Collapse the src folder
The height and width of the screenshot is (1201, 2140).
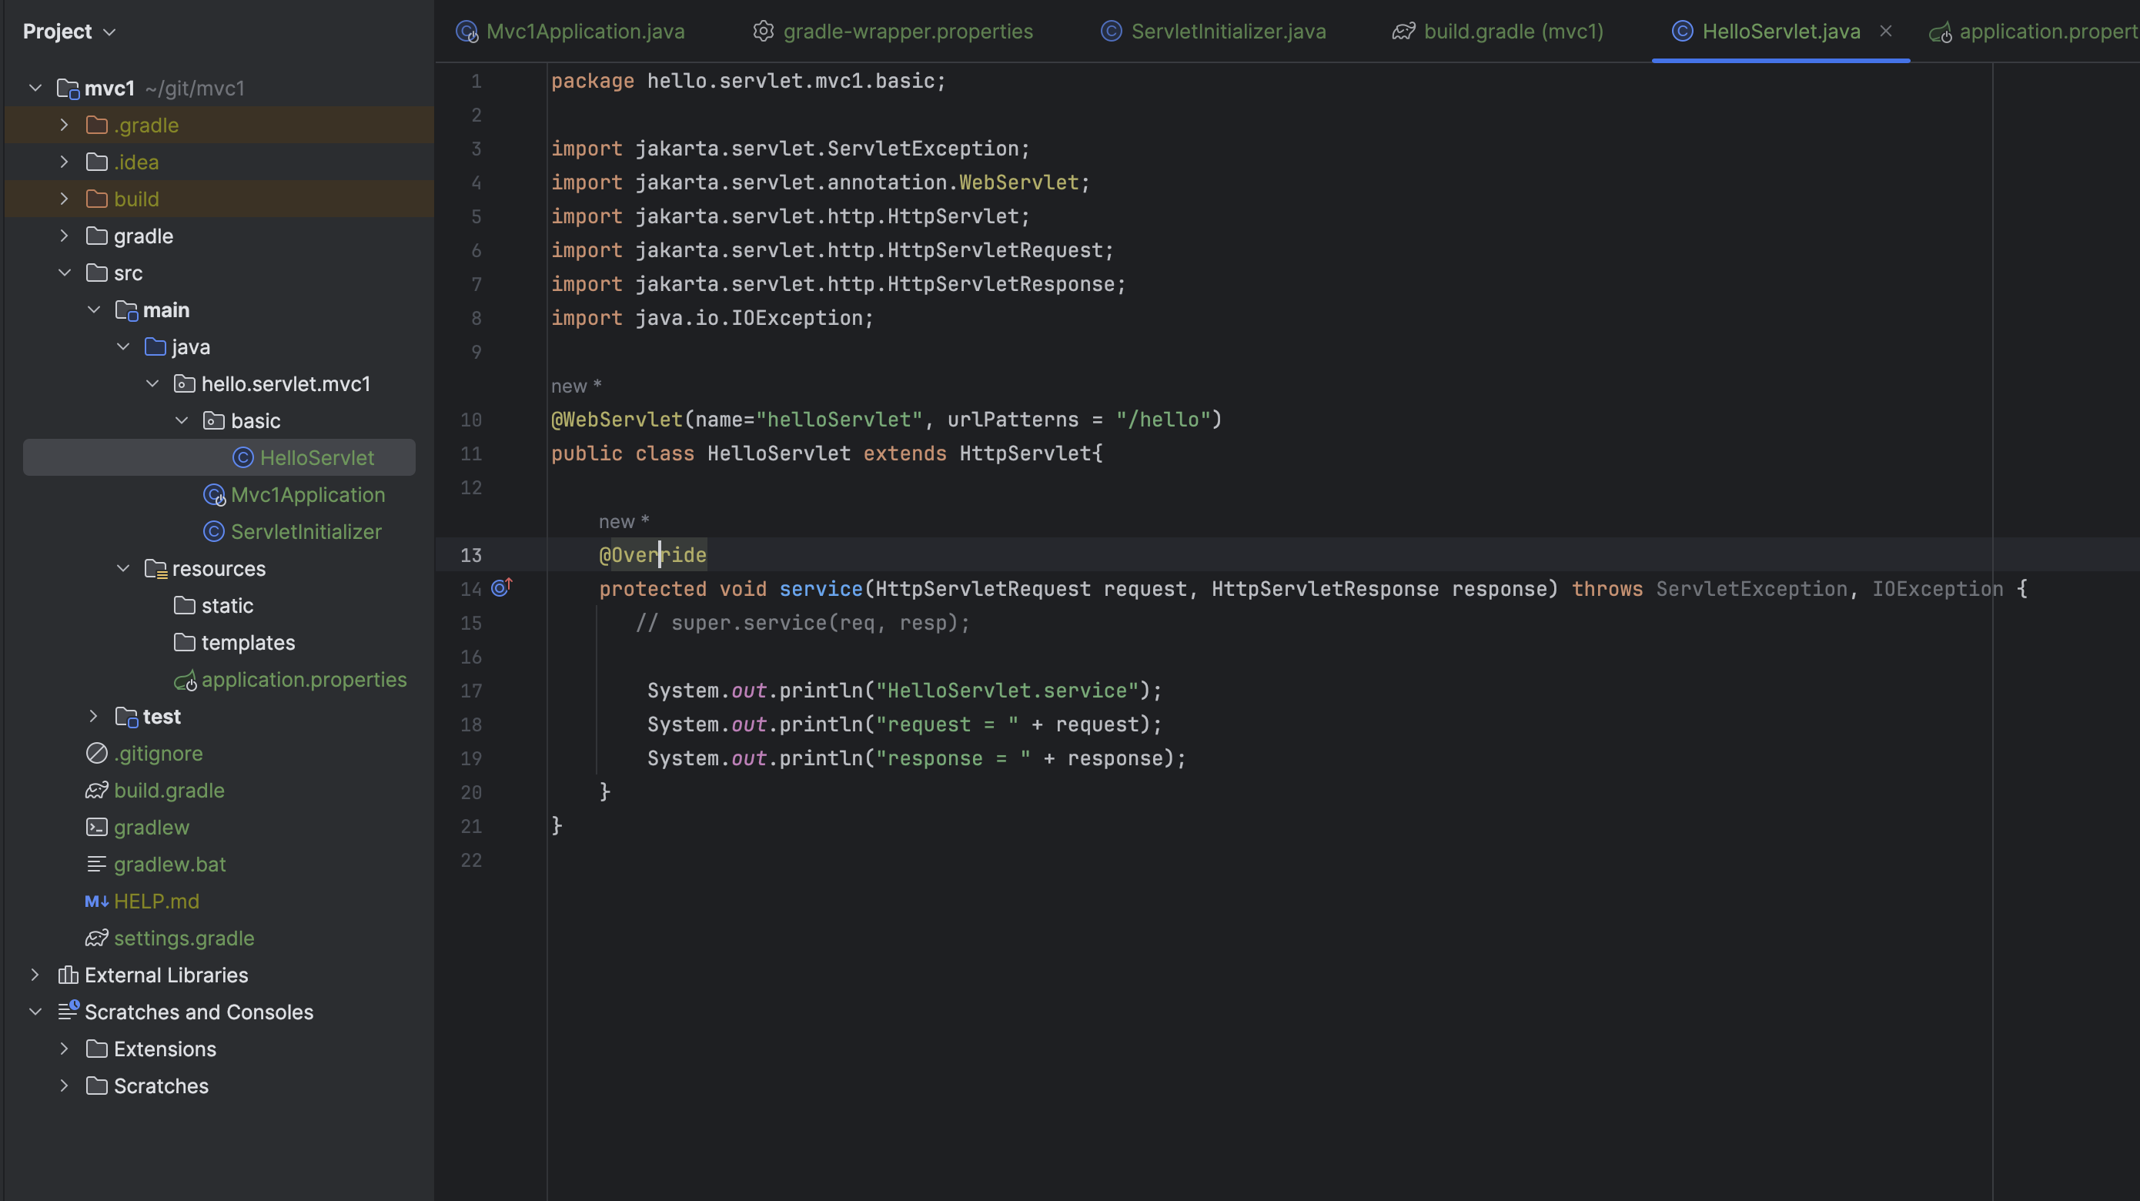pos(64,273)
